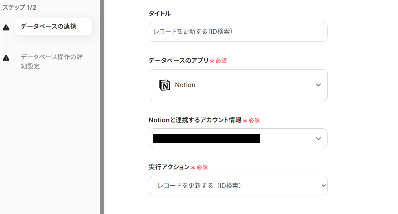398x214 pixels.
Task: Click the Notion logo icon
Action: click(x=164, y=85)
